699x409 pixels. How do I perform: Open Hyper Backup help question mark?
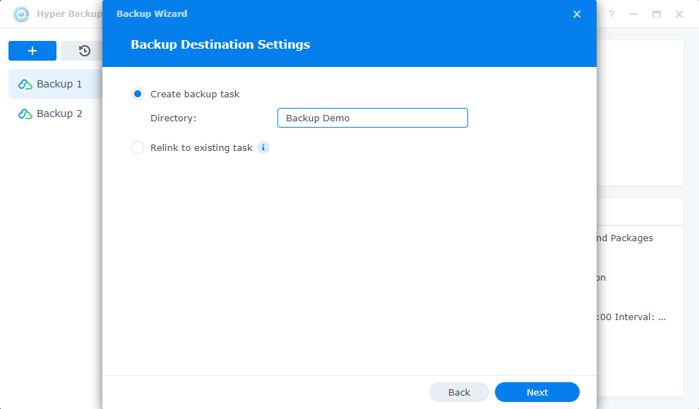point(611,14)
